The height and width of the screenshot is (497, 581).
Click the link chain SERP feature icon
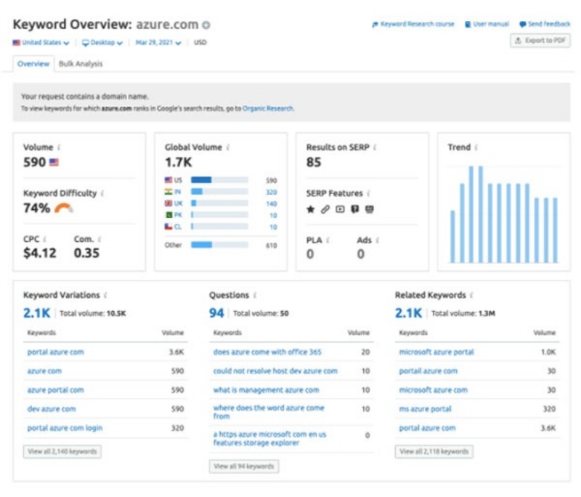pos(325,209)
